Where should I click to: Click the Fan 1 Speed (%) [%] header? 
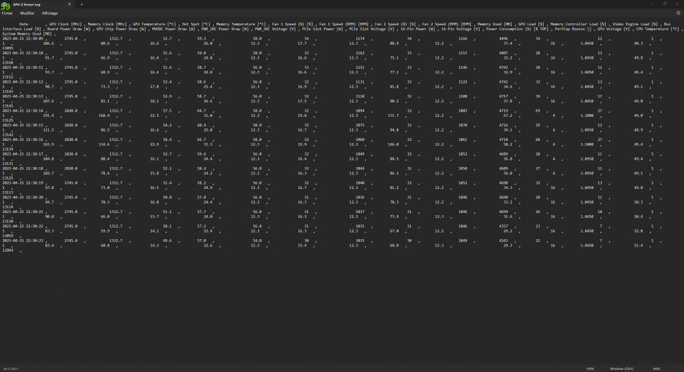293,25
